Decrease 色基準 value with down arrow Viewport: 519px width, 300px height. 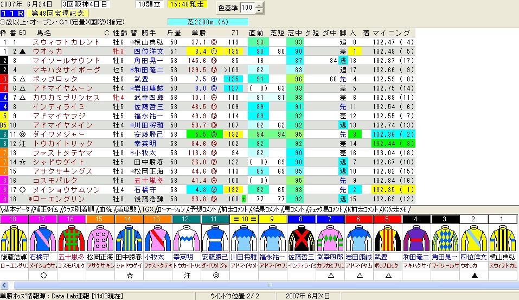point(259,11)
